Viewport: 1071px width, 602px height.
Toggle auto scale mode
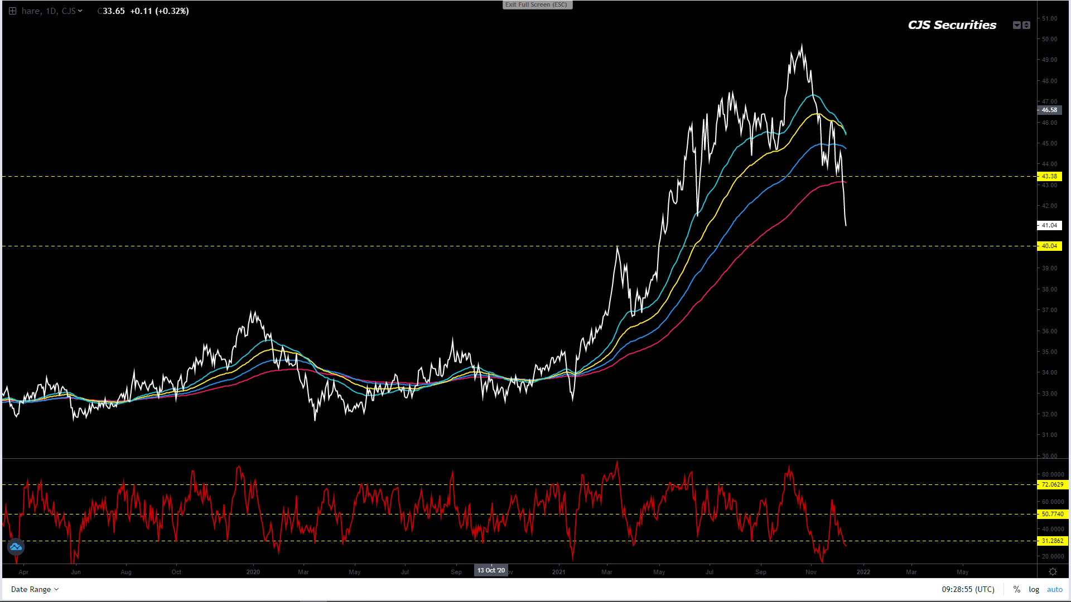[1054, 589]
